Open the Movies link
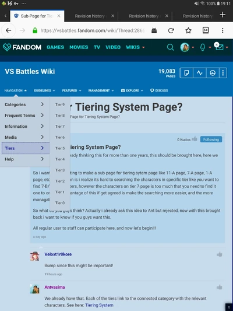This screenshot has height=311, width=233. click(79, 47)
